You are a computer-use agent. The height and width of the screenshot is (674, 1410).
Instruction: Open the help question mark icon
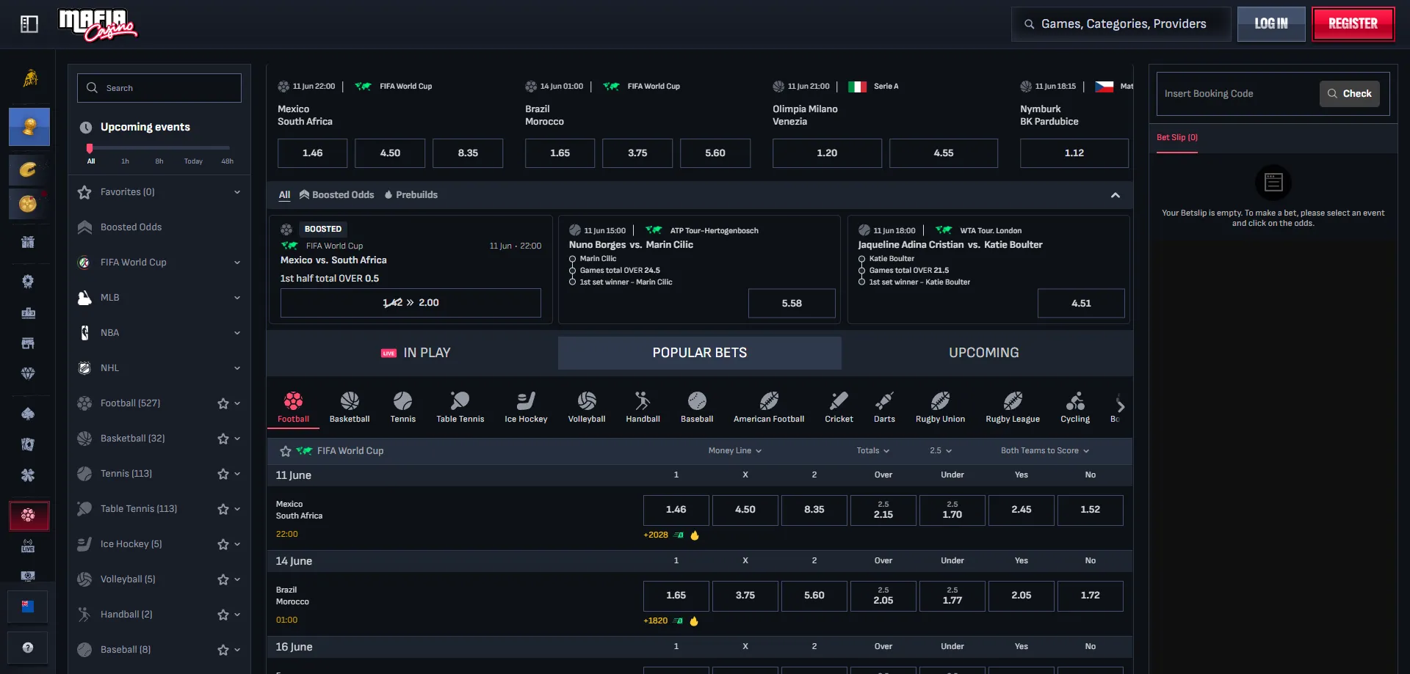click(28, 648)
